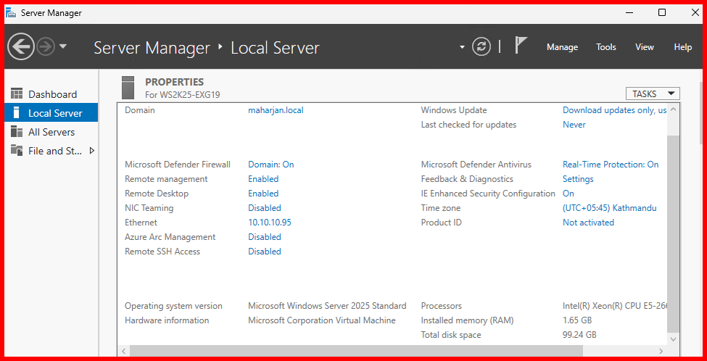
Task: Click the Dashboard icon in sidebar
Action: click(17, 94)
